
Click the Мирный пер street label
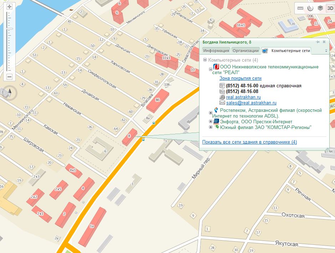(201, 168)
